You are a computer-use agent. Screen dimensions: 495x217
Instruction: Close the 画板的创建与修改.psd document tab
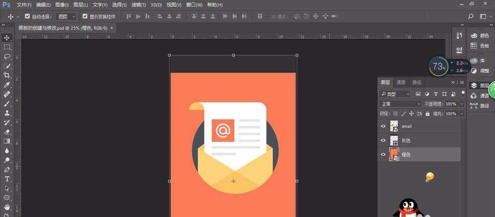[111, 28]
